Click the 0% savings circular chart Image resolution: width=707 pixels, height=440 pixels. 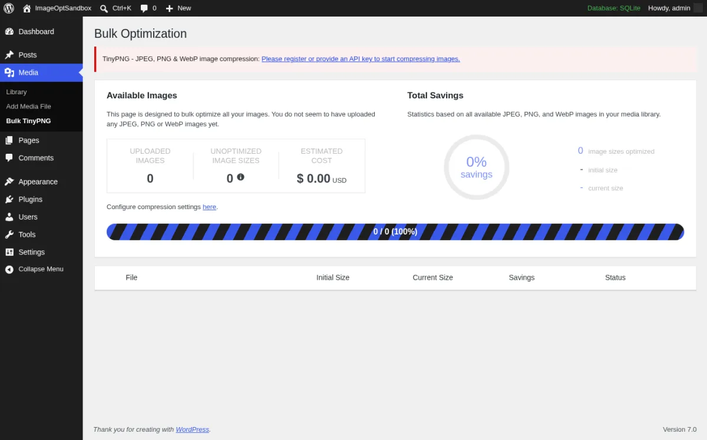click(476, 167)
